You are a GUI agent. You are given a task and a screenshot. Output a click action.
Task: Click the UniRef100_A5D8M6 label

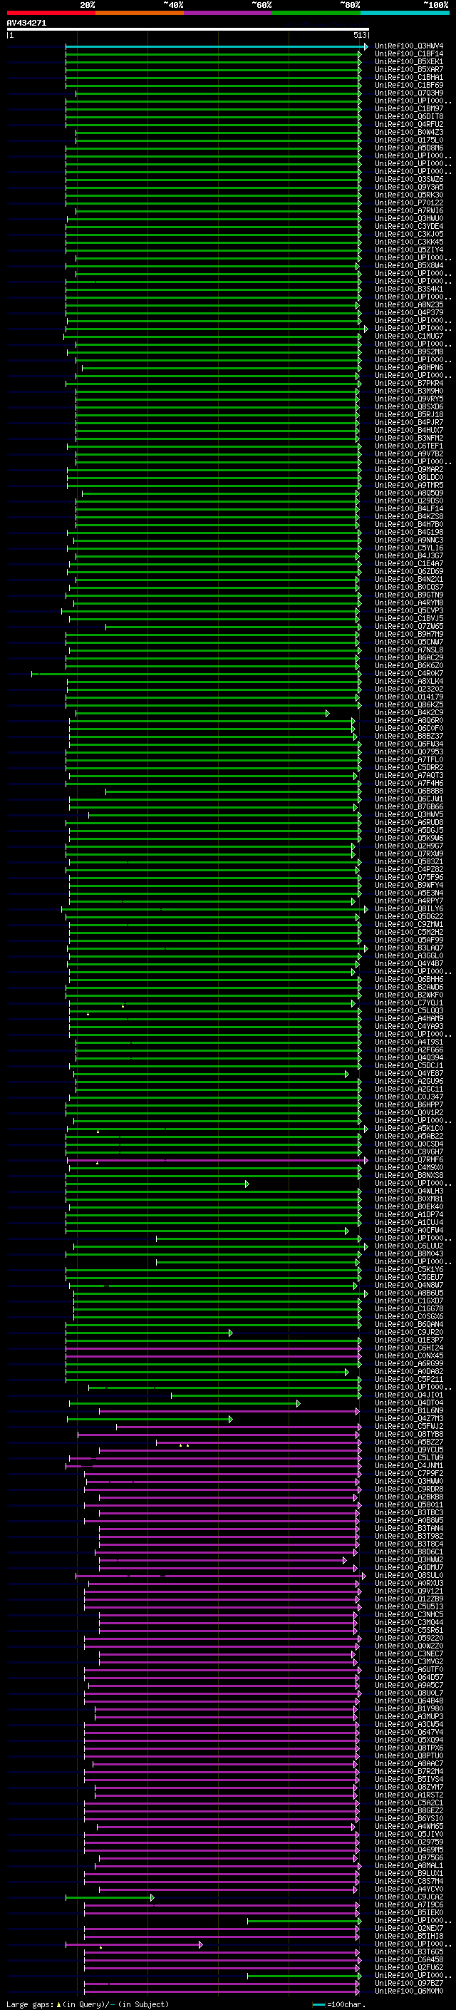click(x=409, y=148)
